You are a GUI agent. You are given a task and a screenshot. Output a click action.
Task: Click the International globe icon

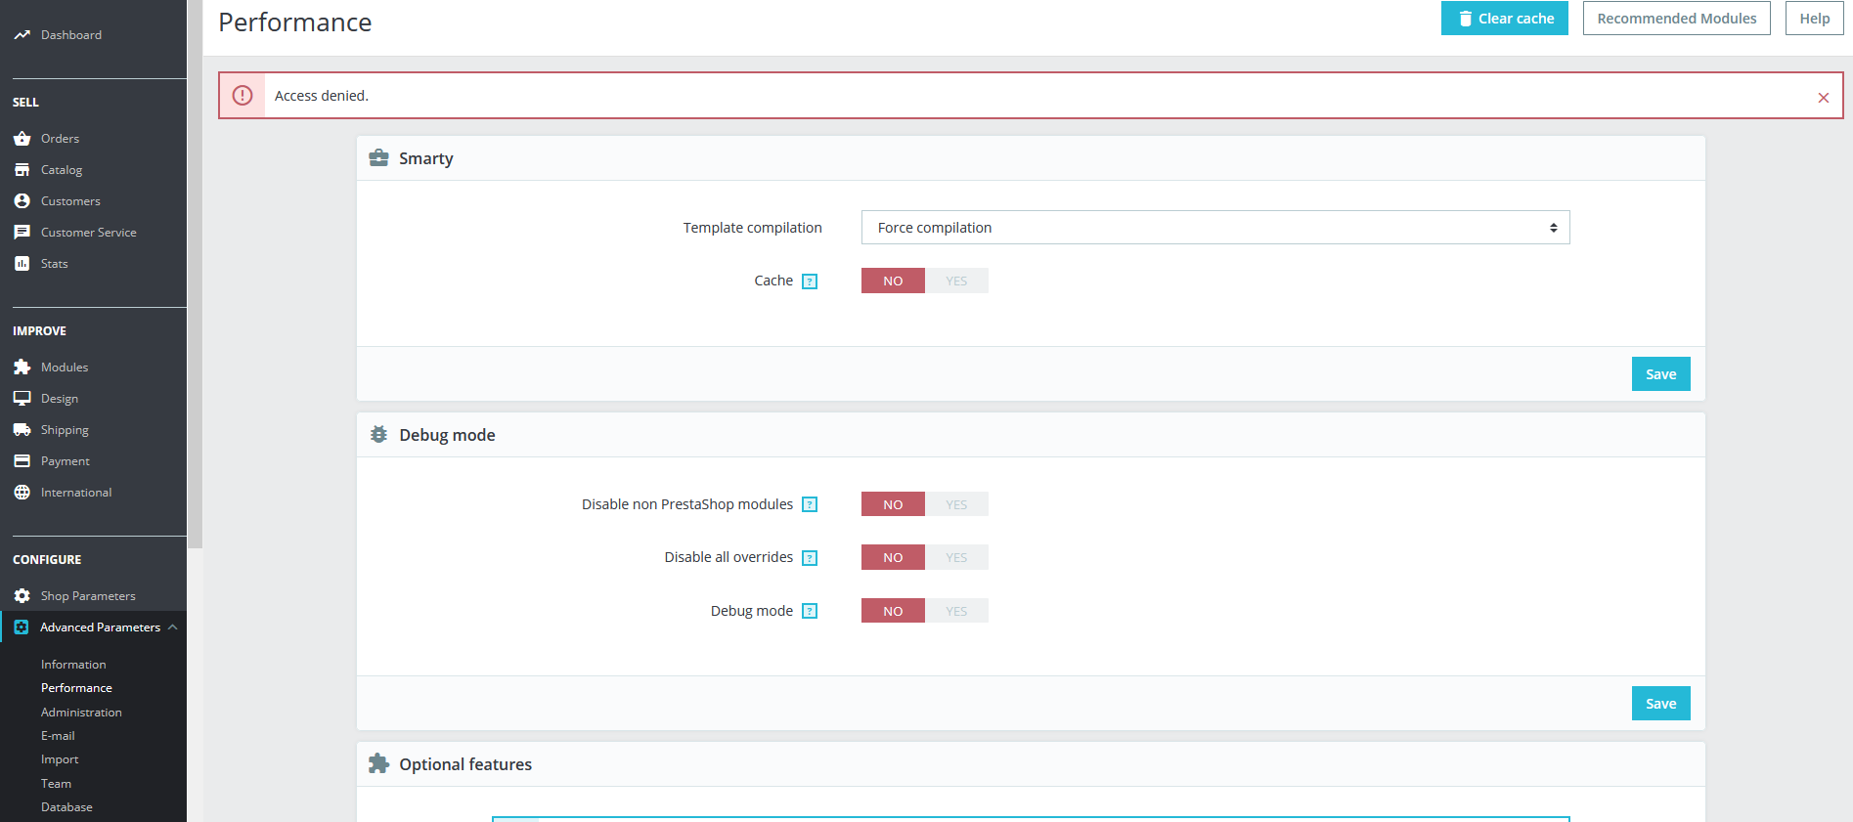click(x=22, y=493)
